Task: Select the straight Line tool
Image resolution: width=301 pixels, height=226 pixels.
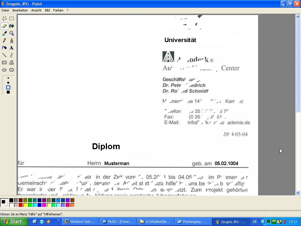Action: point(4,55)
